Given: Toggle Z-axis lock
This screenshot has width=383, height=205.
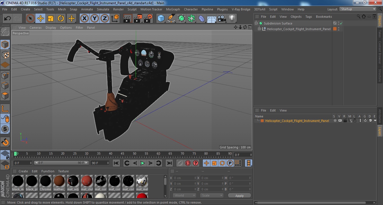Looking at the screenshot, I should click(x=105, y=19).
